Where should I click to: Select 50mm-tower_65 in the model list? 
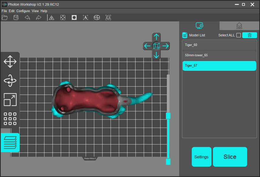pos(219,55)
